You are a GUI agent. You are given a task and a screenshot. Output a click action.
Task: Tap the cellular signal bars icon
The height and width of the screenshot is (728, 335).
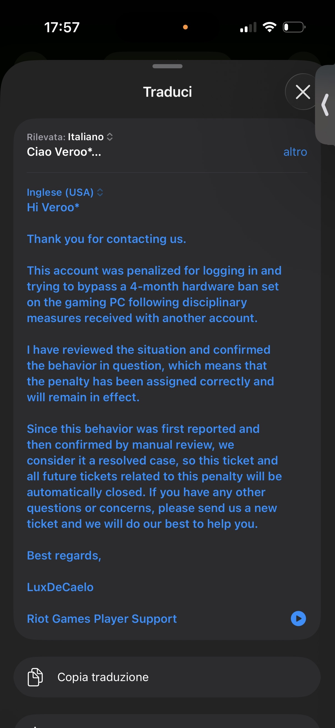(248, 27)
